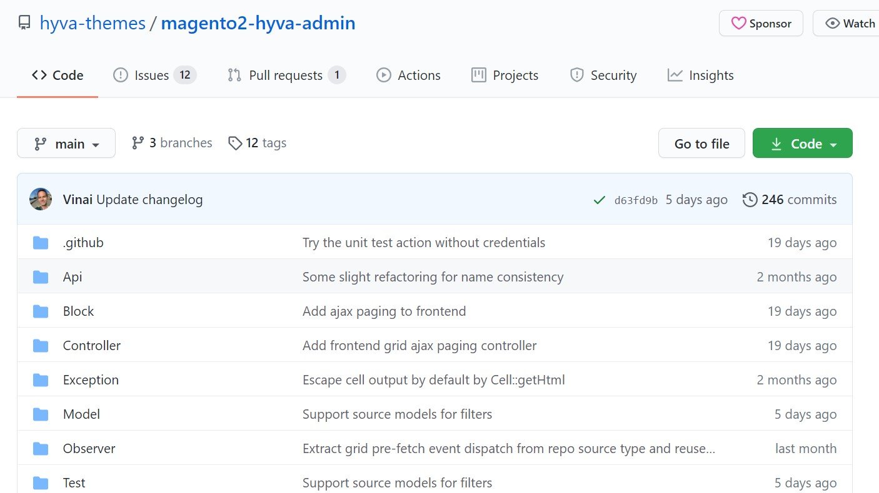Expand the green Code download dropdown
This screenshot has height=493, width=879.
(803, 144)
